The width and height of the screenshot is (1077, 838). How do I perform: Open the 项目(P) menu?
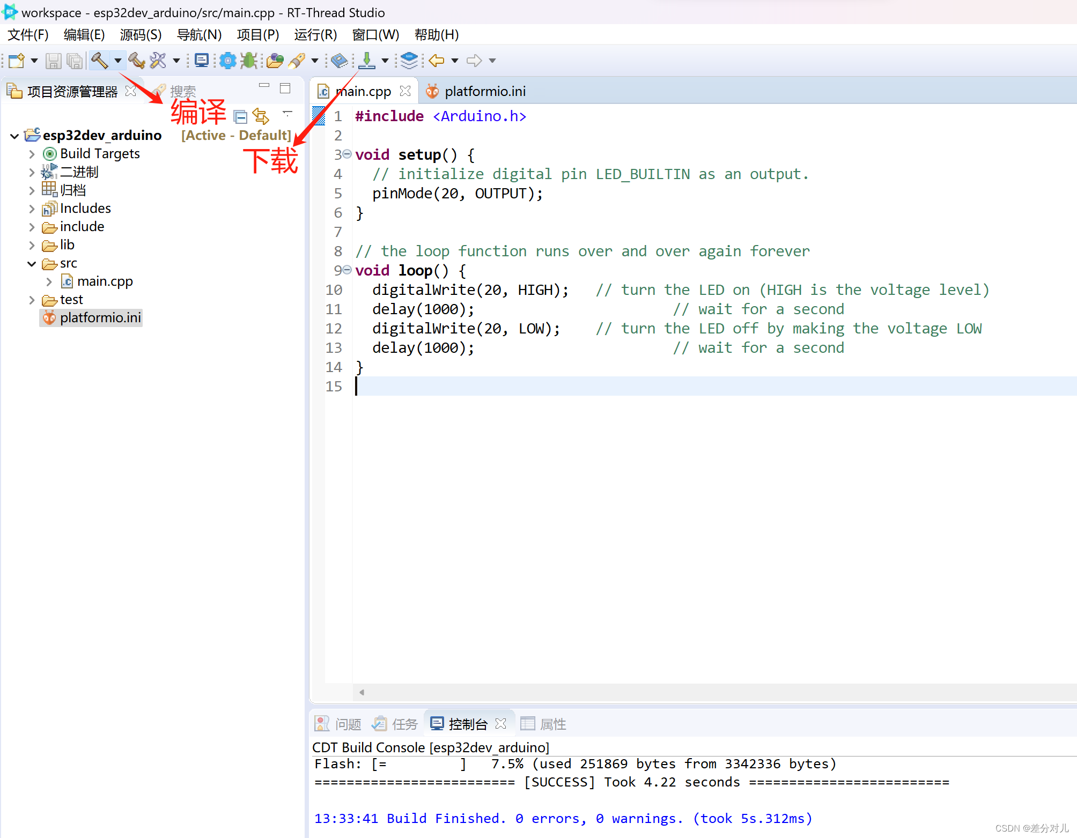pyautogui.click(x=257, y=35)
